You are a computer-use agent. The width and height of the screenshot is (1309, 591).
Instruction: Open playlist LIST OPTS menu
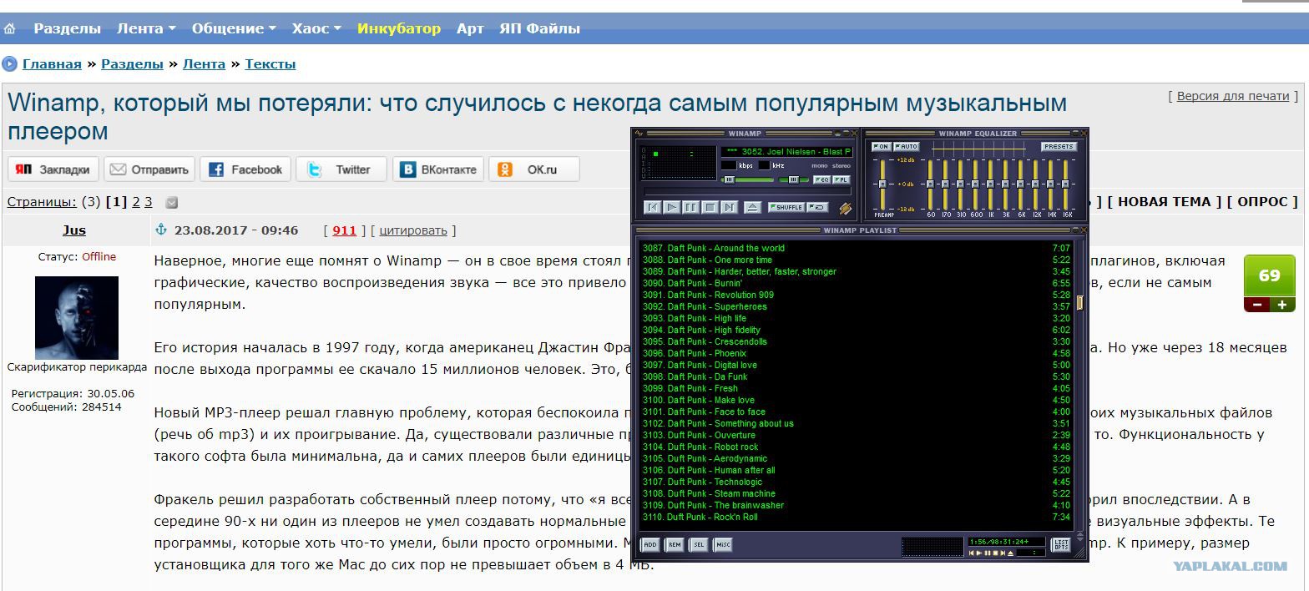click(1061, 545)
